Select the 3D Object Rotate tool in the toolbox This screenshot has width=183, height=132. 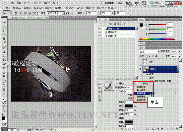coord(4,99)
